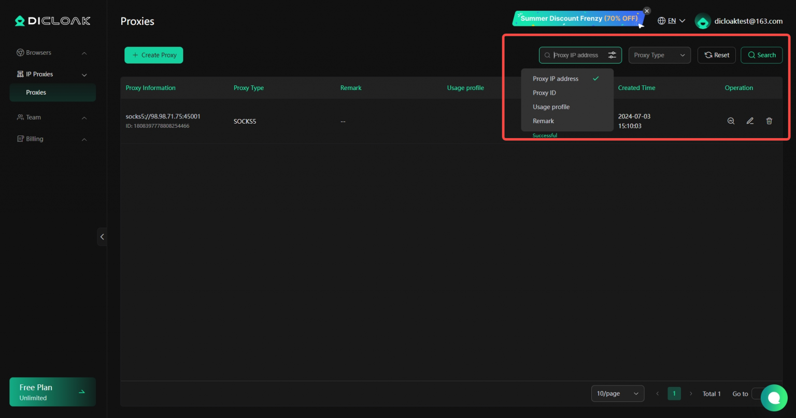Click the globe language icon

tap(661, 20)
